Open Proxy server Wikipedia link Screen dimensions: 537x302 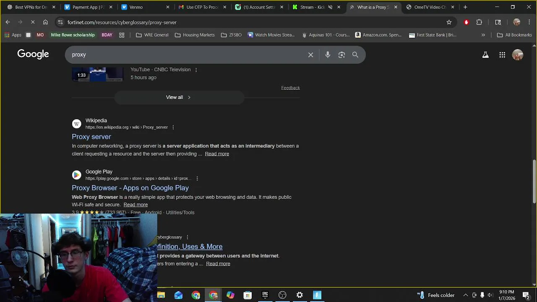[x=91, y=137]
